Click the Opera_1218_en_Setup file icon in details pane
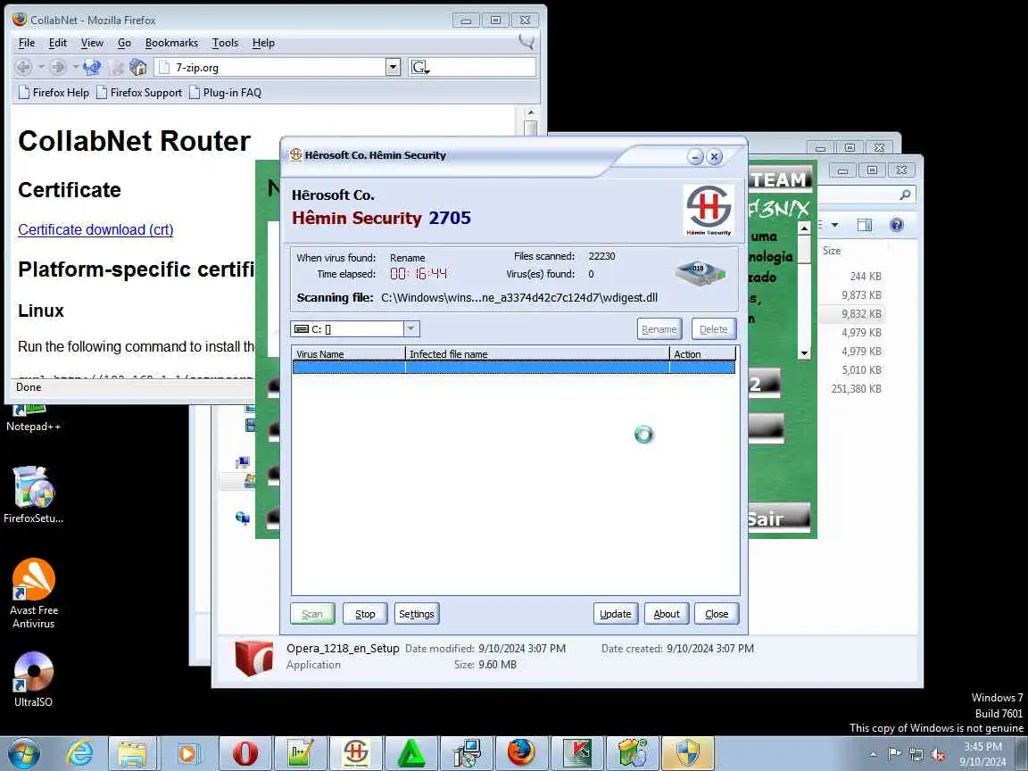Viewport: 1028px width, 771px height. [253, 658]
